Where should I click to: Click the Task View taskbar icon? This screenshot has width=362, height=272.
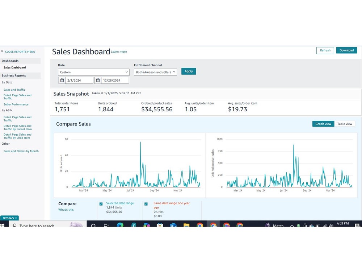point(106,225)
